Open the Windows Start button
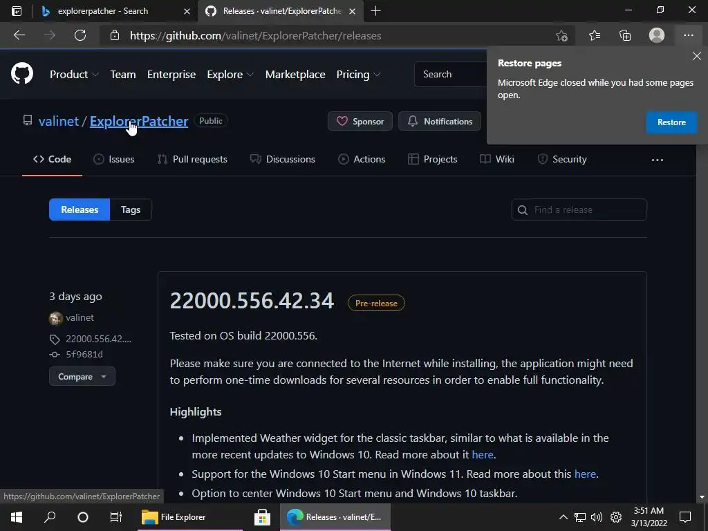Screen dimensions: 708x531 click(x=17, y=517)
